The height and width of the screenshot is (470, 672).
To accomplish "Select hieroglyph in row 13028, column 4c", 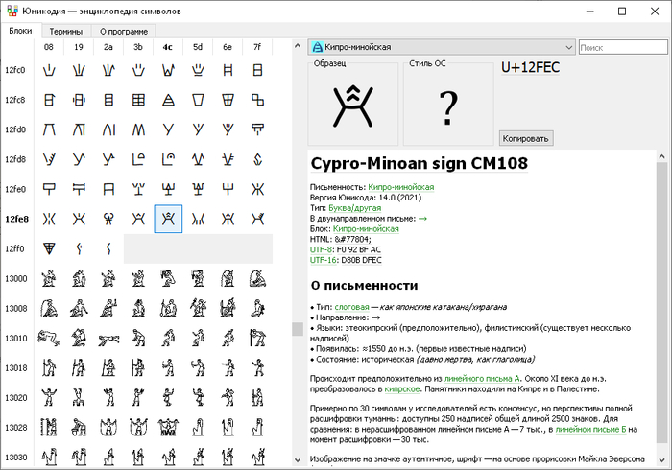I will tap(168, 427).
